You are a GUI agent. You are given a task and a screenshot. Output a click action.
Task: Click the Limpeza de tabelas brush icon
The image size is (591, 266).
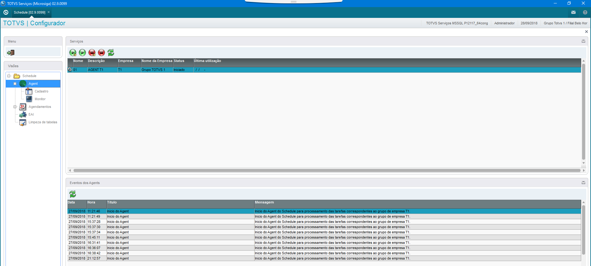click(x=23, y=122)
